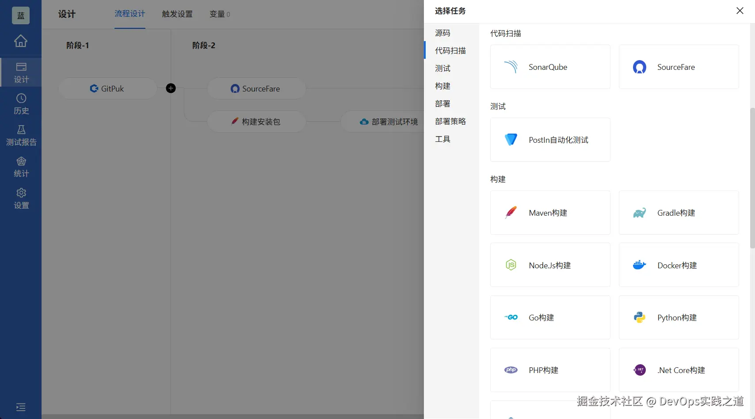Click the Maven feather icon
This screenshot has width=755, height=419.
click(511, 213)
